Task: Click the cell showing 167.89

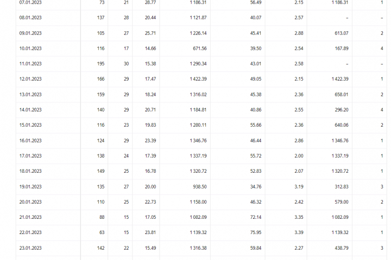Action: 339,49
